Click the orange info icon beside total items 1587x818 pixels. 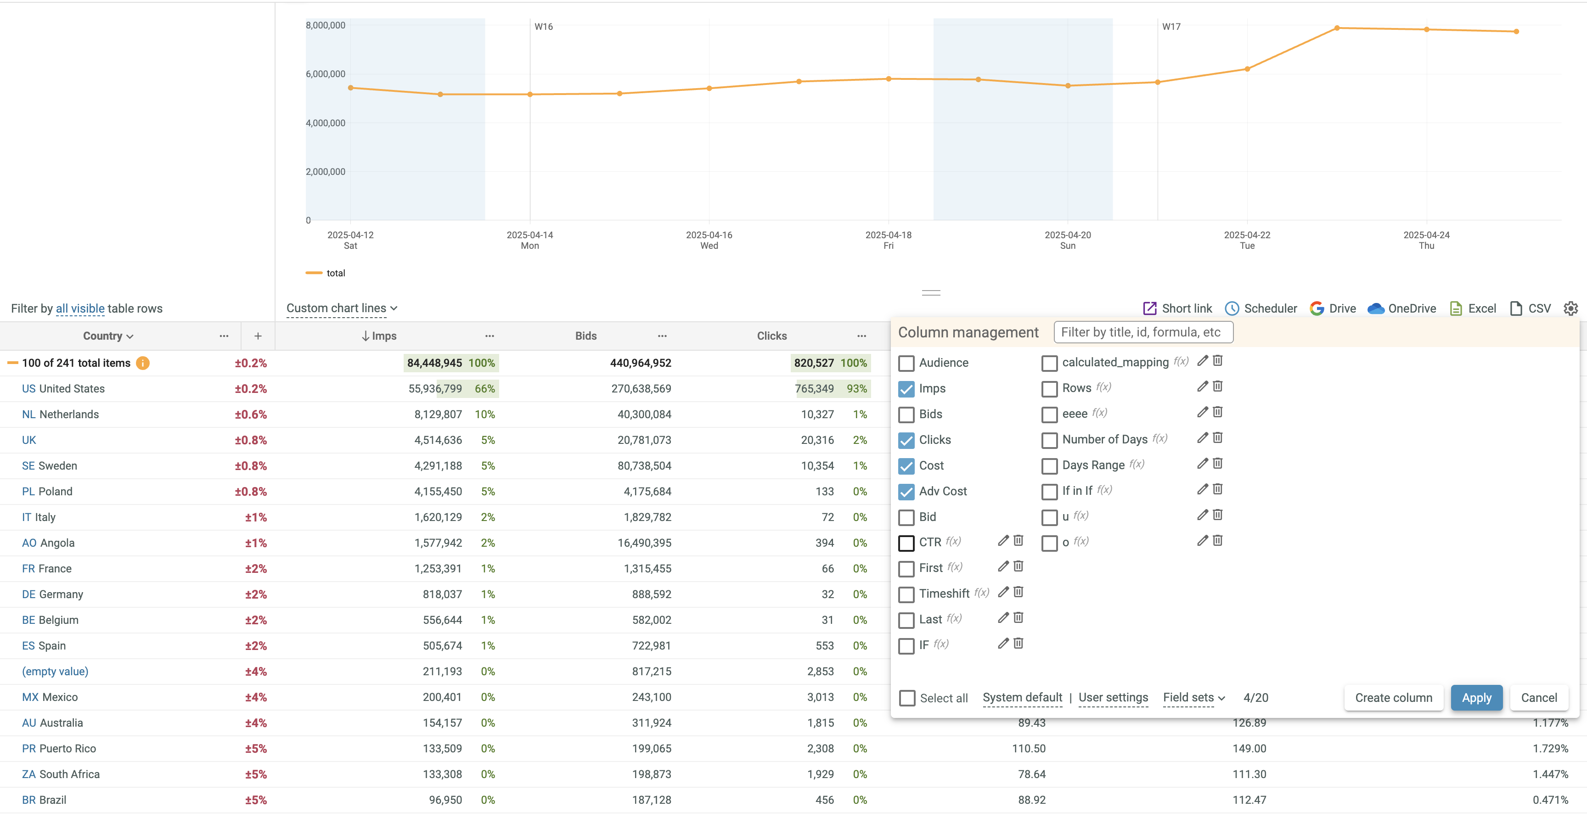point(143,363)
